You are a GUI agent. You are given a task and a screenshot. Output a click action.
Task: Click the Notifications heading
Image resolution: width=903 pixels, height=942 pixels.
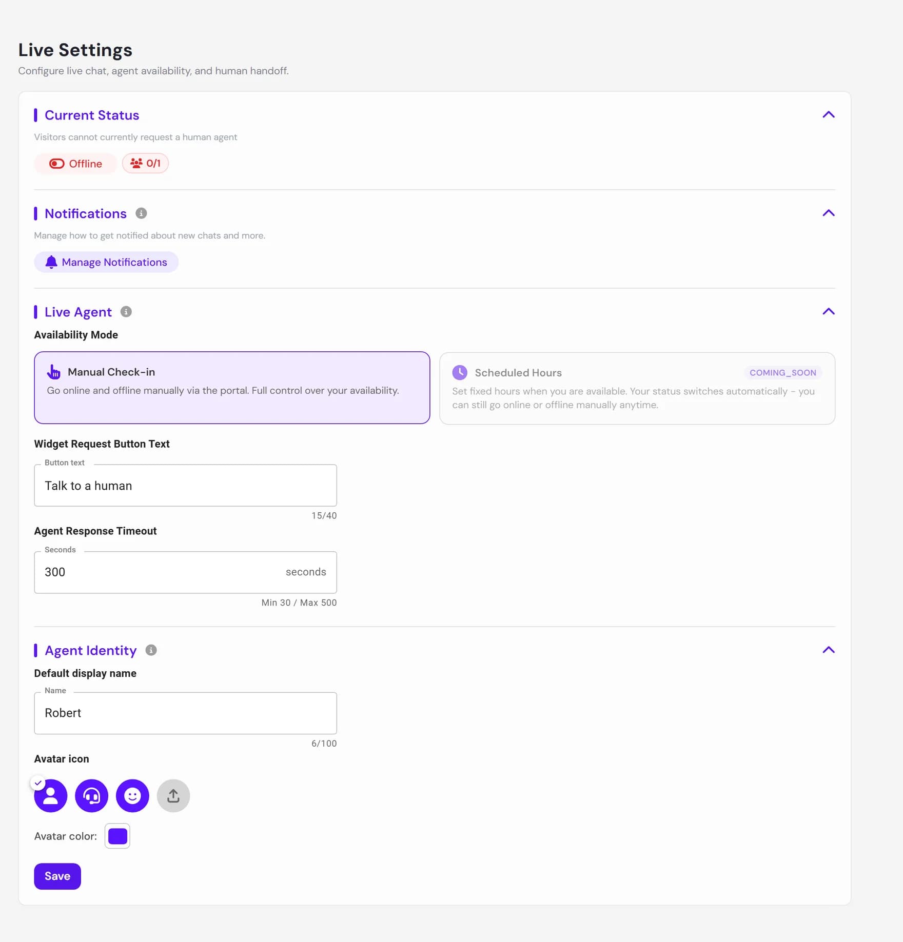point(86,214)
